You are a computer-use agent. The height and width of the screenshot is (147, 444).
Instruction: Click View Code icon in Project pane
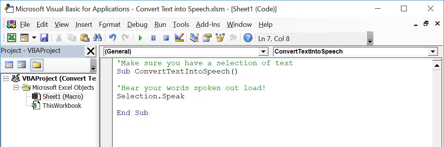9,65
